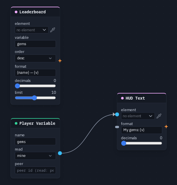This screenshot has height=185, width=177.
Task: Click the Leaderboard decimals value 0
Action: click(x=55, y=80)
